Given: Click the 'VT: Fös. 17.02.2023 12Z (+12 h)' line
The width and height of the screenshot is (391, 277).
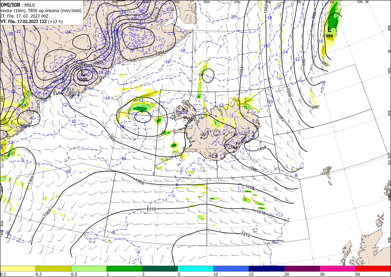Looking at the screenshot, I should [32, 21].
